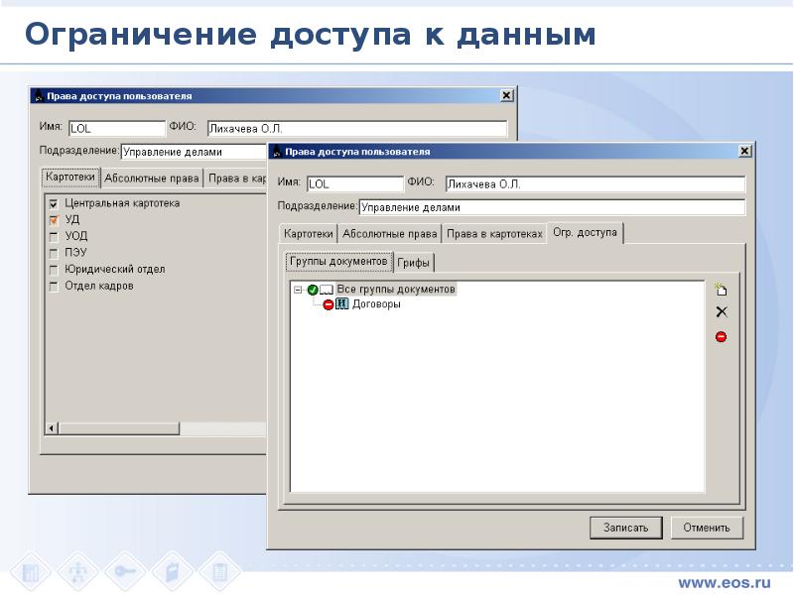The width and height of the screenshot is (794, 595).
Task: Switch to the Грифы subtab
Action: pyautogui.click(x=413, y=263)
